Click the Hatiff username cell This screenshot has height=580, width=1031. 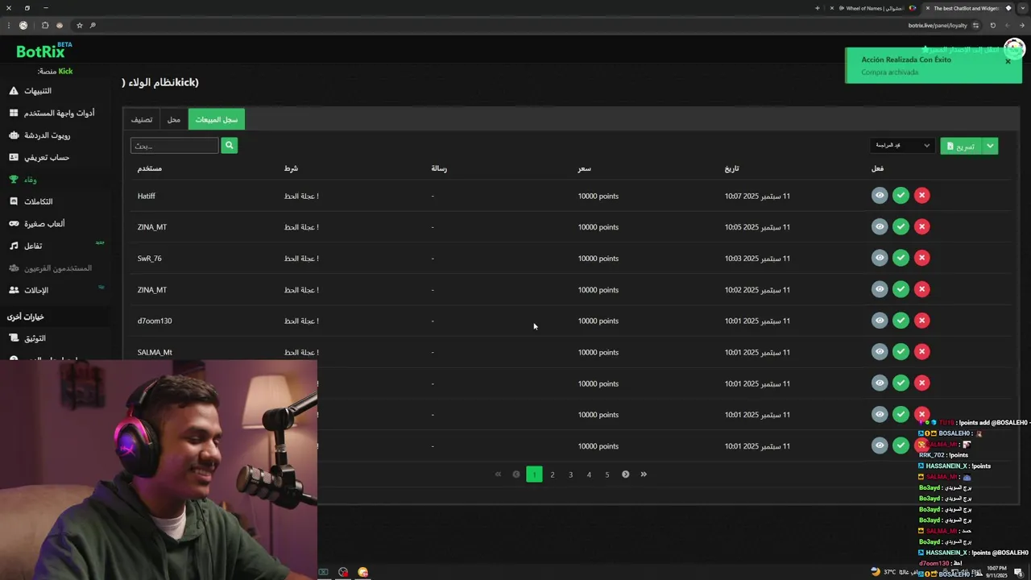click(x=147, y=196)
